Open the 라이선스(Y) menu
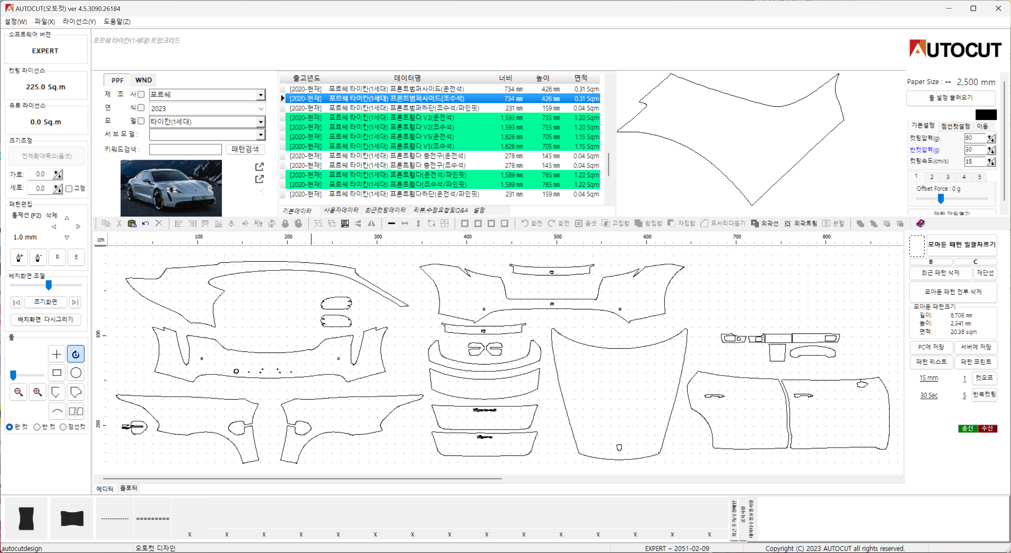 tap(79, 22)
